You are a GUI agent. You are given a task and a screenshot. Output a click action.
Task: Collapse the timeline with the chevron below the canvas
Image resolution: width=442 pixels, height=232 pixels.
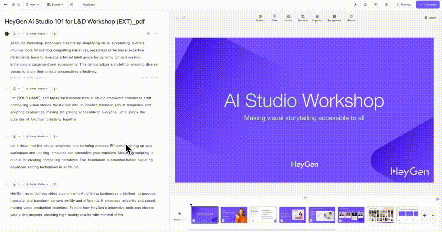pyautogui.click(x=305, y=198)
